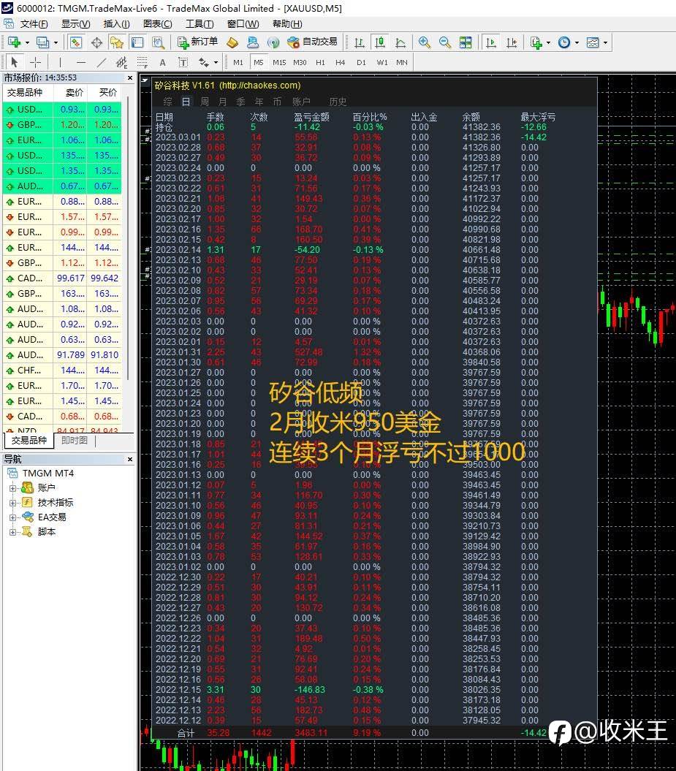Toggle the chart auto scroll icon

490,42
